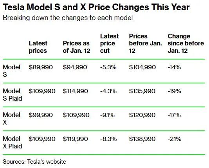Click the -5.3% price cut value
This screenshot has height=168, width=209.
108,67
